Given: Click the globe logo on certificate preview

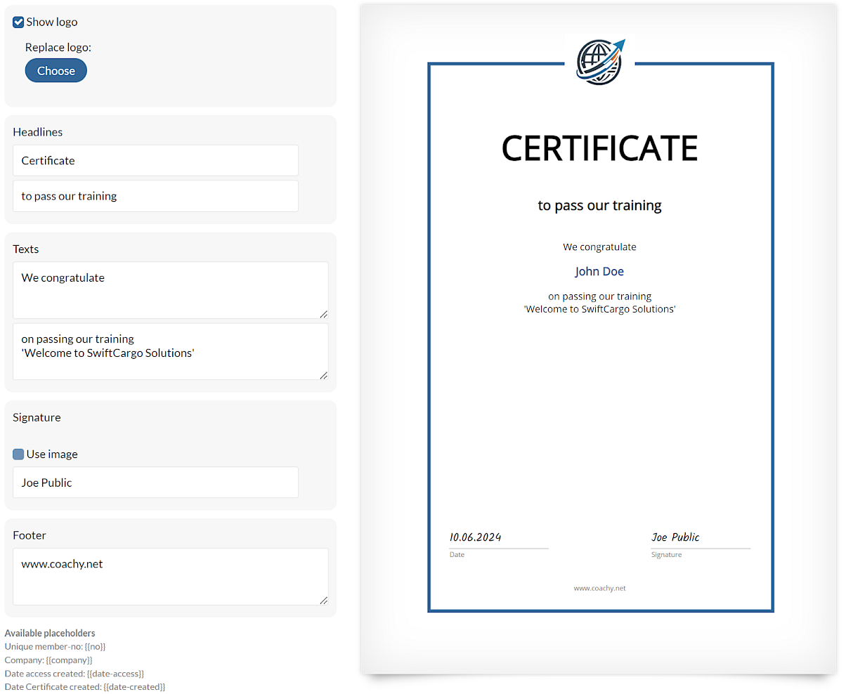Looking at the screenshot, I should pyautogui.click(x=600, y=60).
